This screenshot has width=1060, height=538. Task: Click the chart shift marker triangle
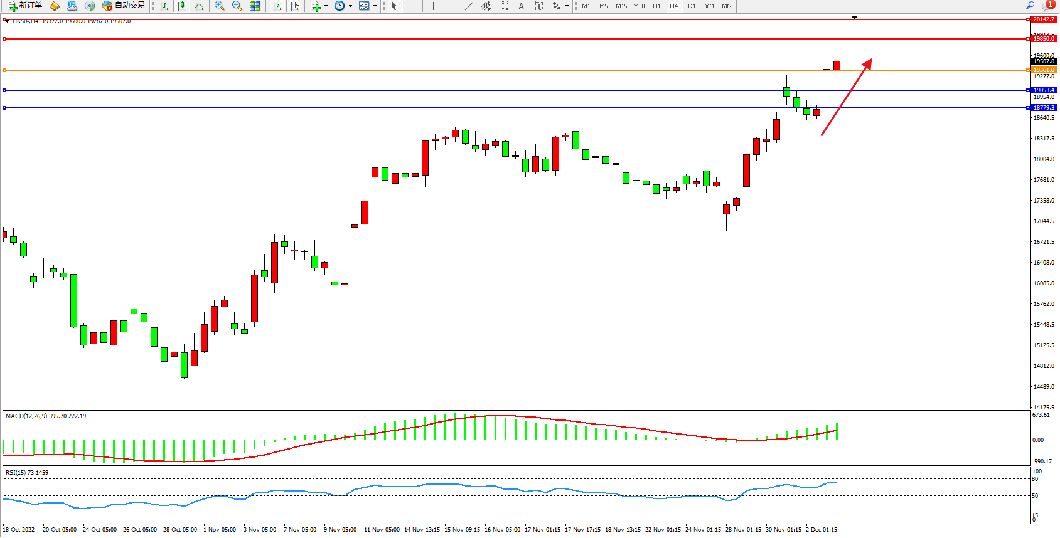pyautogui.click(x=854, y=18)
